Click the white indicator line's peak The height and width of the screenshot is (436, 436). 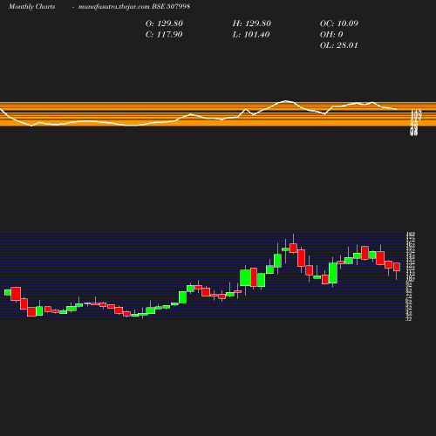[286, 101]
